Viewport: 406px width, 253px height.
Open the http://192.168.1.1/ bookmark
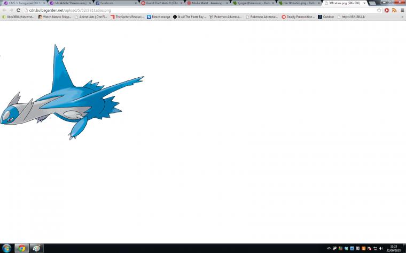coord(352,17)
